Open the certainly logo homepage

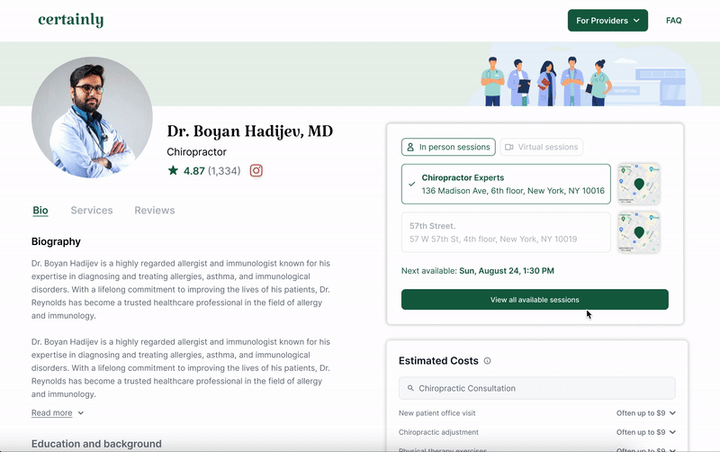[x=71, y=20]
